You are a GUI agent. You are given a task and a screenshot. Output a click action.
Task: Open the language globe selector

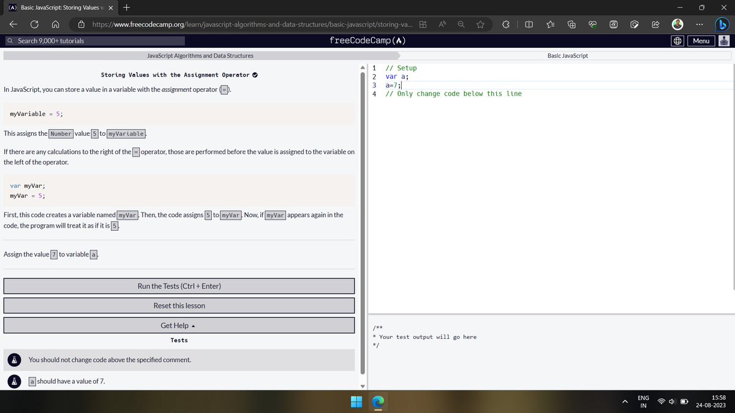(677, 41)
